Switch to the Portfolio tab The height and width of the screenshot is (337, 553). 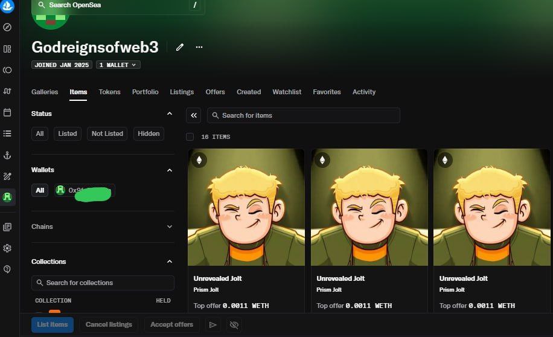click(x=145, y=92)
